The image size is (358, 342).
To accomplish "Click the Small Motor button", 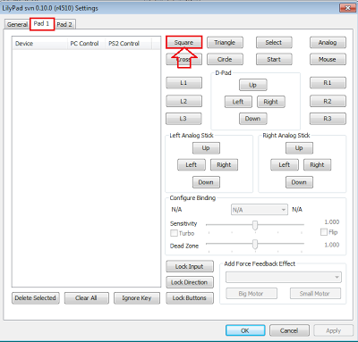I will (x=315, y=294).
